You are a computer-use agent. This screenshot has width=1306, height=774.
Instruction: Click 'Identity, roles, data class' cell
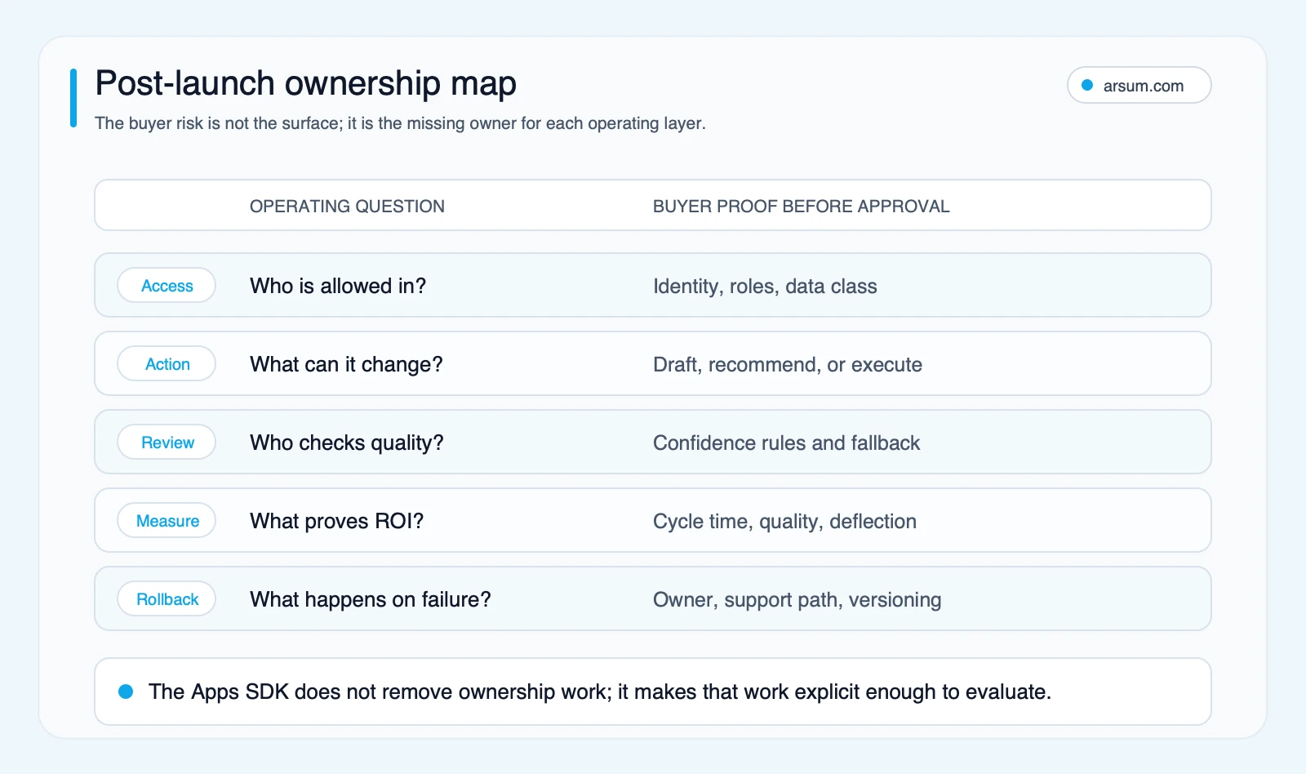coord(765,287)
